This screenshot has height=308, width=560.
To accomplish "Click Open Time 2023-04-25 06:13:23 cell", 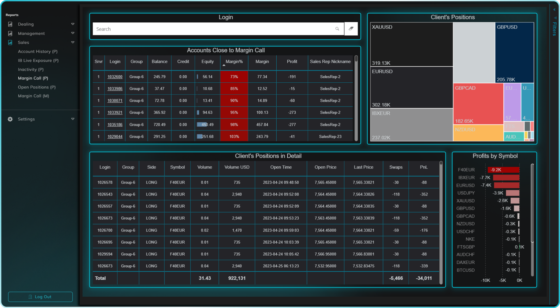I will pos(281,266).
